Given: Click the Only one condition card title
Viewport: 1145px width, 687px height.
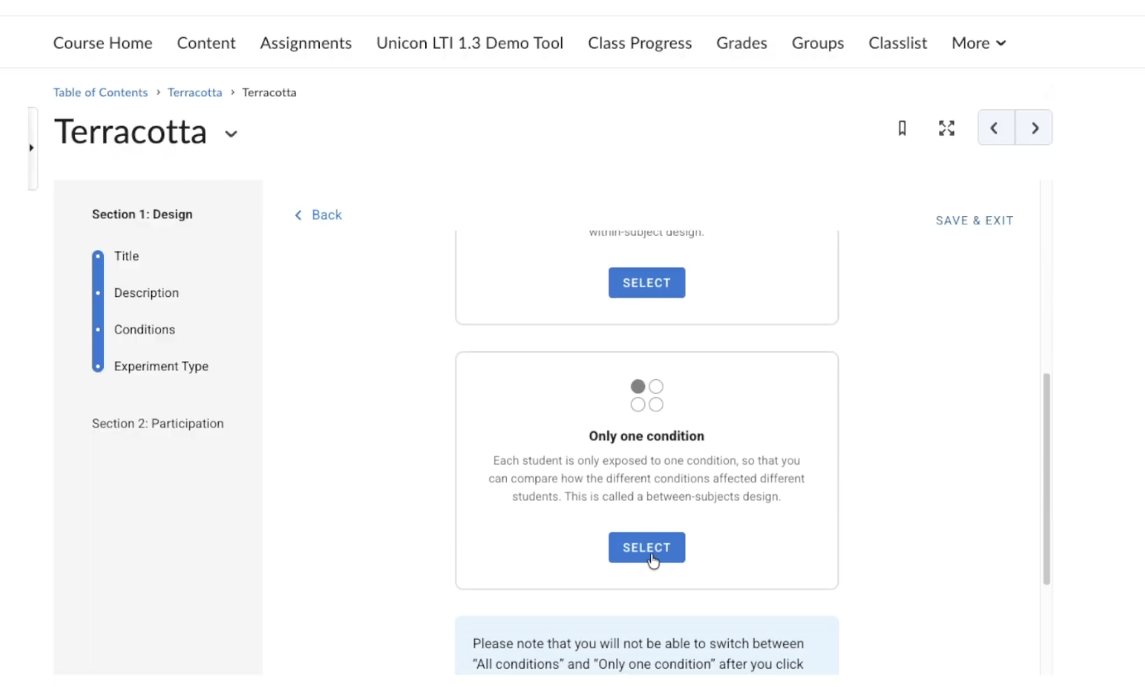Looking at the screenshot, I should (x=647, y=436).
